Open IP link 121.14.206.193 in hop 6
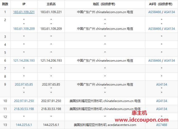Viewport: 178px width, 129px height. [24, 61]
